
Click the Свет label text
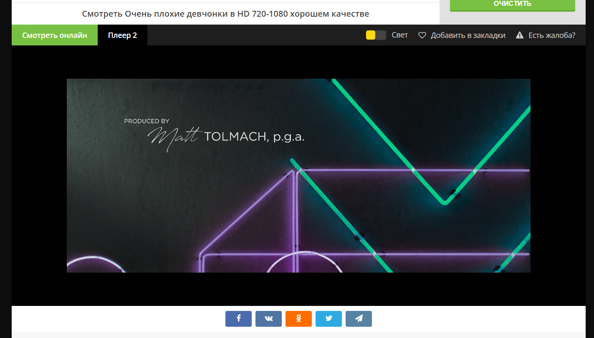(x=399, y=35)
